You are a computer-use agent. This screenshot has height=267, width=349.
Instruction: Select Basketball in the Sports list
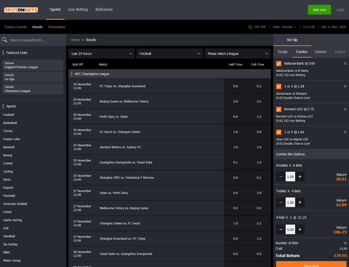[x=10, y=123]
